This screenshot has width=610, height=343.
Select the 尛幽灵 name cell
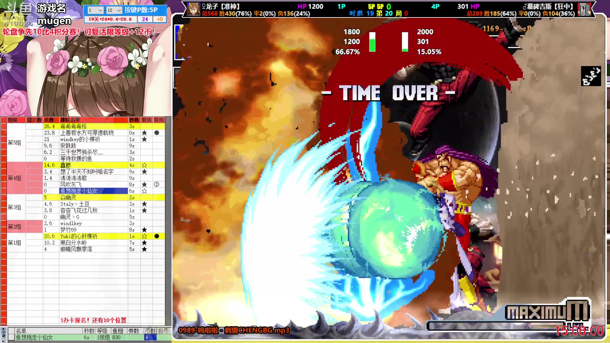[x=93, y=198]
